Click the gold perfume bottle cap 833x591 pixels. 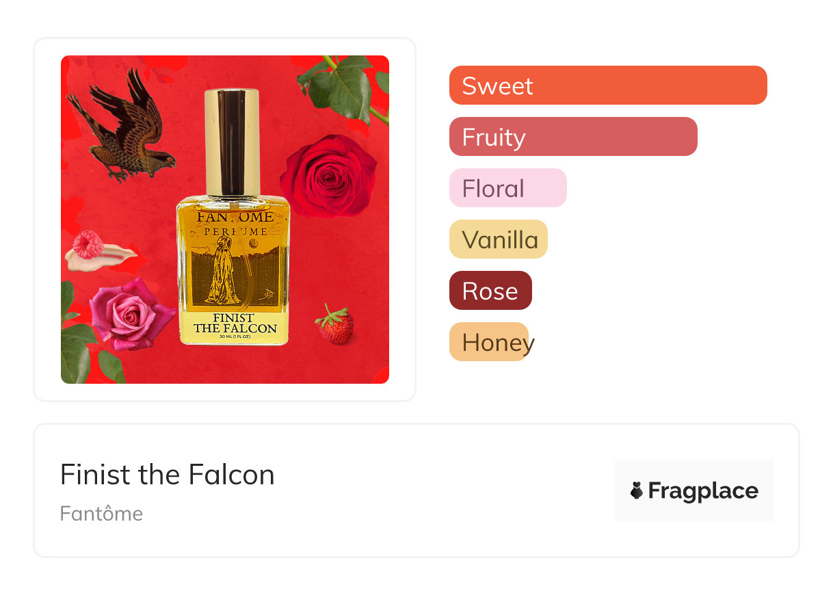tap(232, 142)
